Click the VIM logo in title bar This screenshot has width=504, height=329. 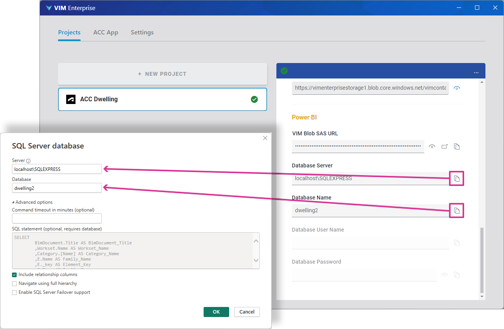(48, 8)
